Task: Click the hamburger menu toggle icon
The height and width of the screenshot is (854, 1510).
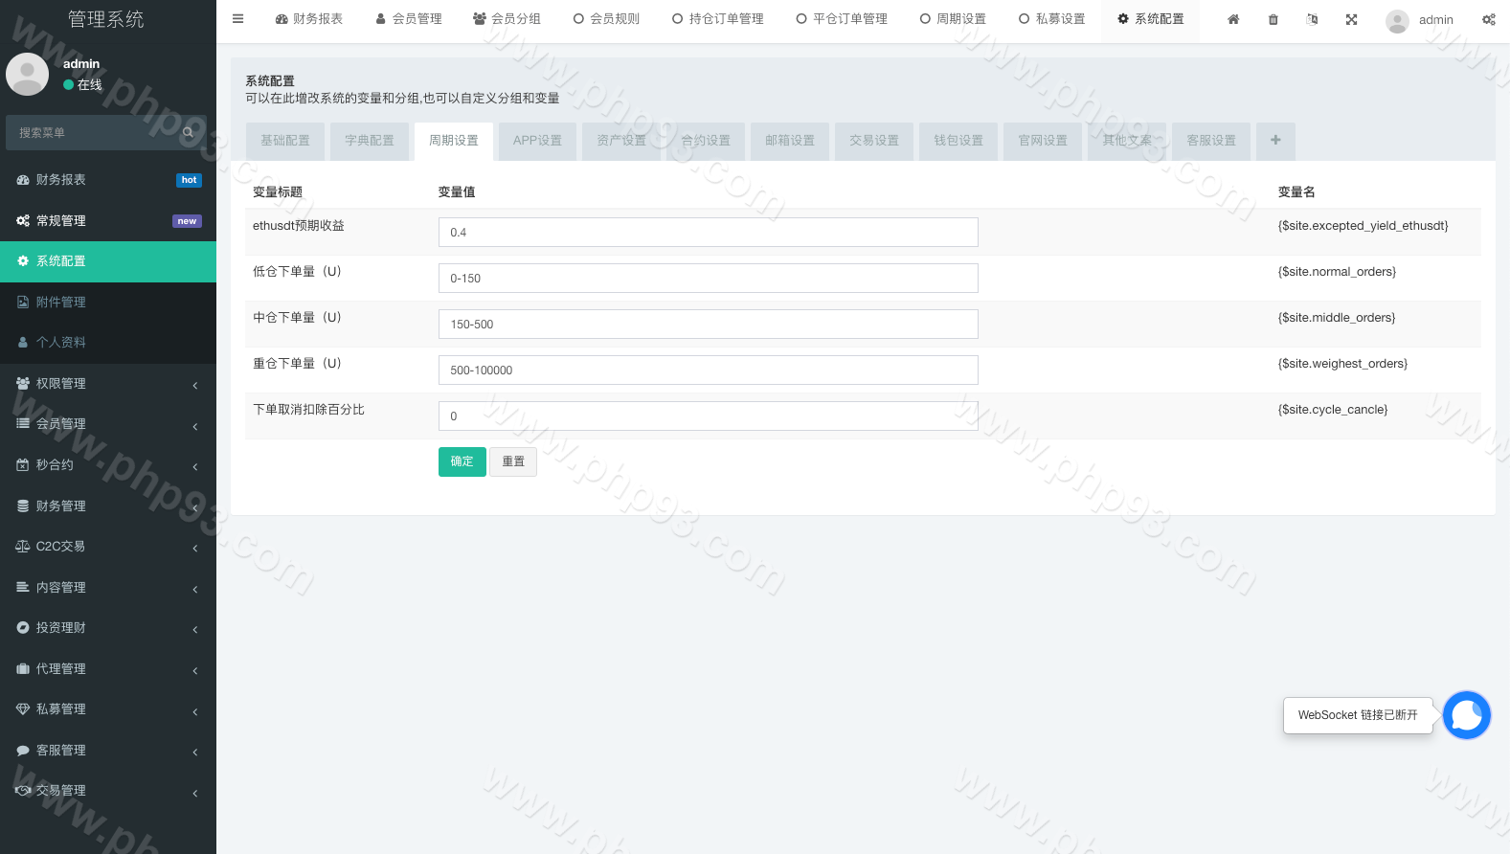Action: 238,19
